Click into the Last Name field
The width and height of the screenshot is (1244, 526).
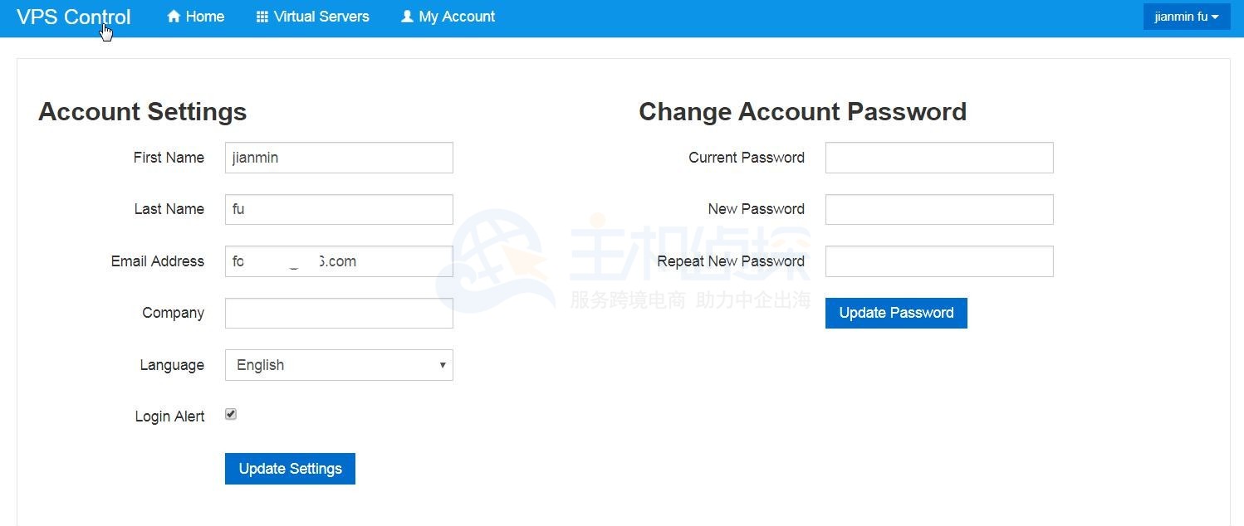(x=339, y=209)
